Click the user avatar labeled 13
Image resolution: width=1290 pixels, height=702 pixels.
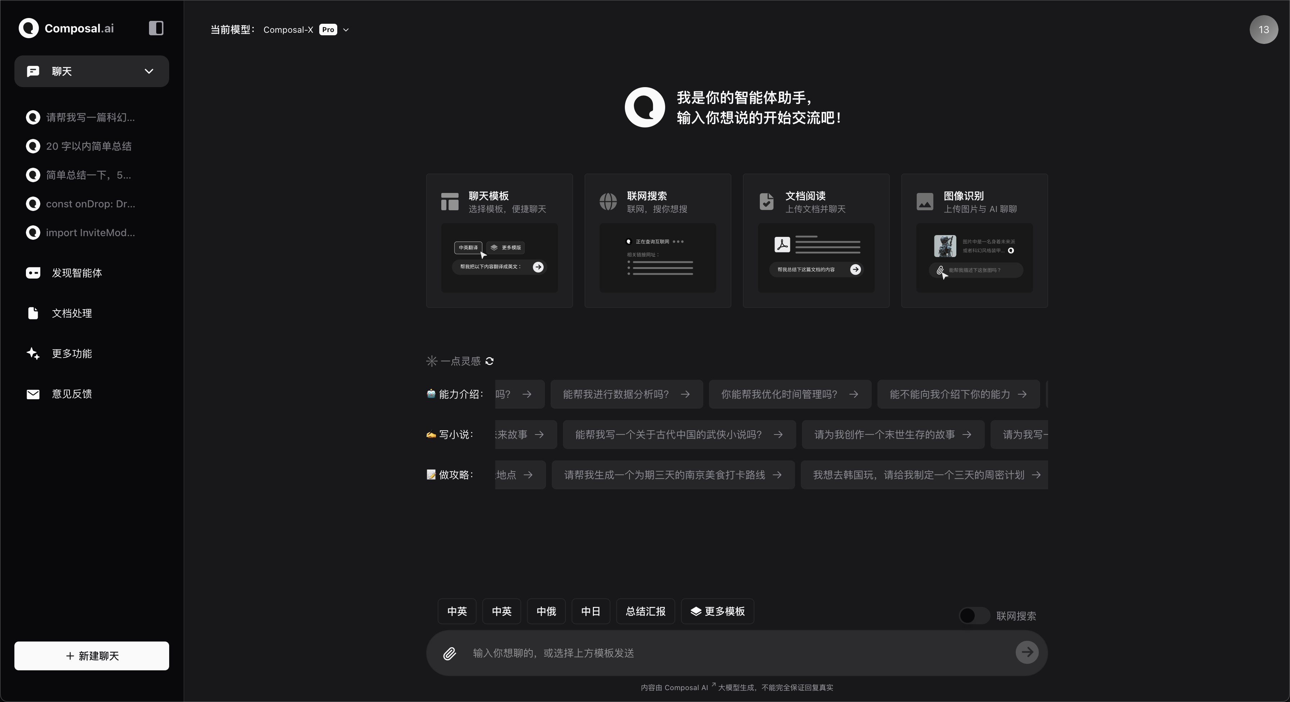(1263, 30)
